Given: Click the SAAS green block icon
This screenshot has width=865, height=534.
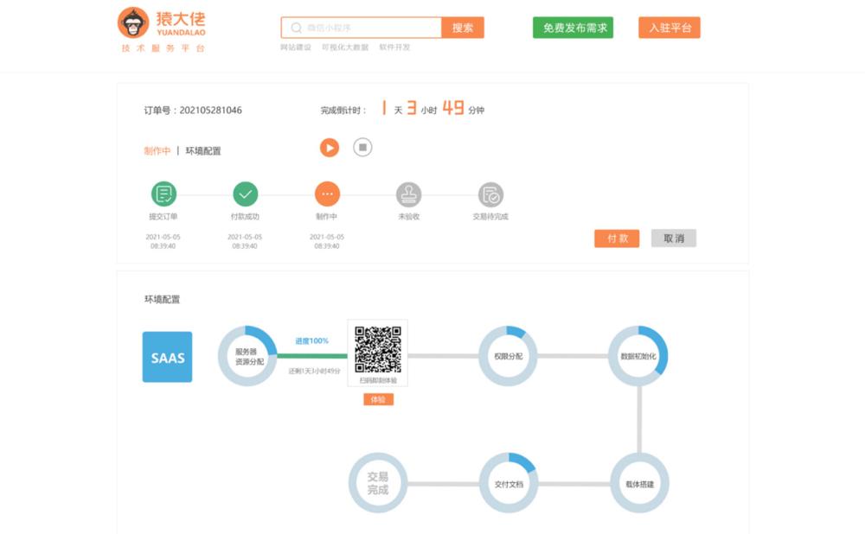Looking at the screenshot, I should 168,356.
